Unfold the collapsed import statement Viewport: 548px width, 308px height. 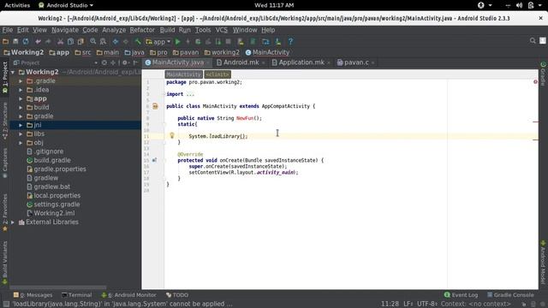click(x=164, y=94)
